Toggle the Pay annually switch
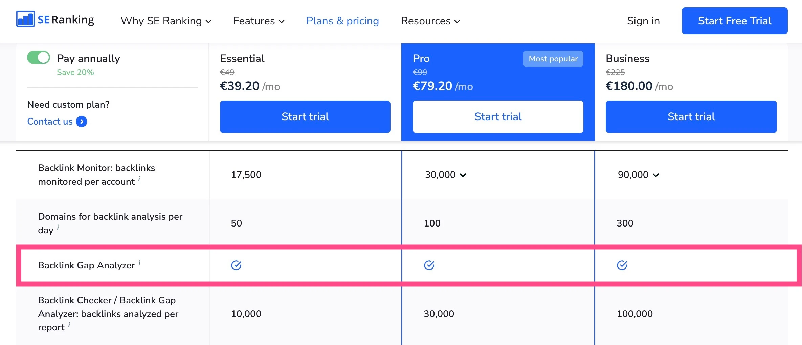This screenshot has height=345, width=802. [x=39, y=57]
